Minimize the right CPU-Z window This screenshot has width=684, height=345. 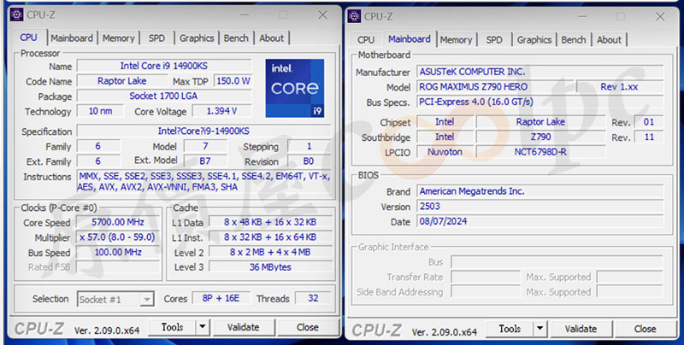pyautogui.click(x=582, y=16)
